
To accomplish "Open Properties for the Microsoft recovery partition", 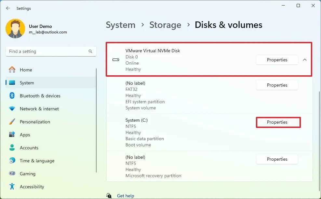I will (x=277, y=159).
